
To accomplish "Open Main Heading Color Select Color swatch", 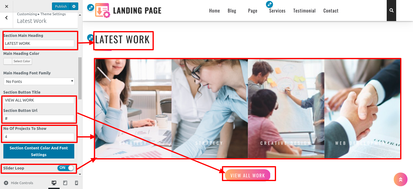I will click(18, 61).
